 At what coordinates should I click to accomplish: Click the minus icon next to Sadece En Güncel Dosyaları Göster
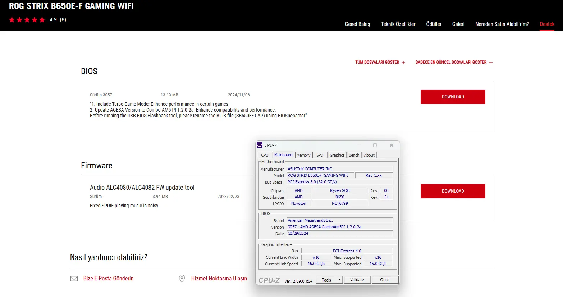491,63
